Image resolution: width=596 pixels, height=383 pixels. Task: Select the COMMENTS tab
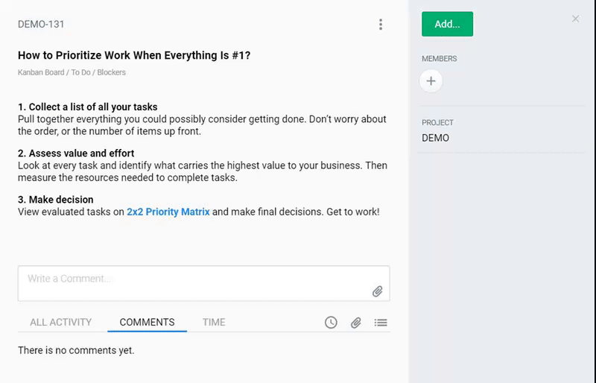click(x=147, y=323)
